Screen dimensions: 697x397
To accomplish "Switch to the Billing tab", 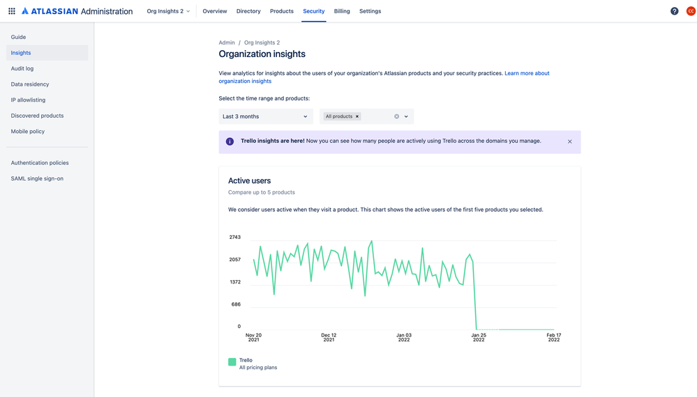I will click(342, 11).
